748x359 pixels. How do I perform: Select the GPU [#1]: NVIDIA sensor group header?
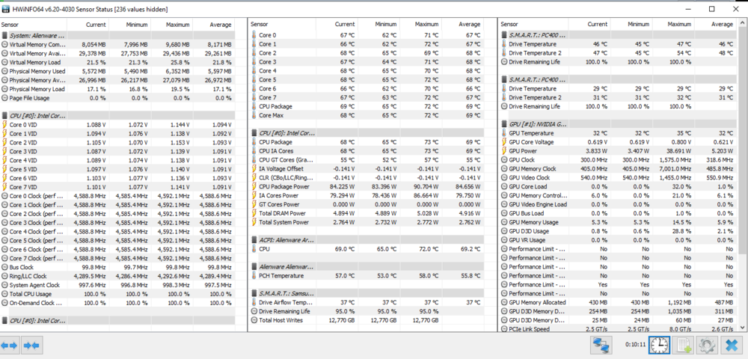coord(539,123)
